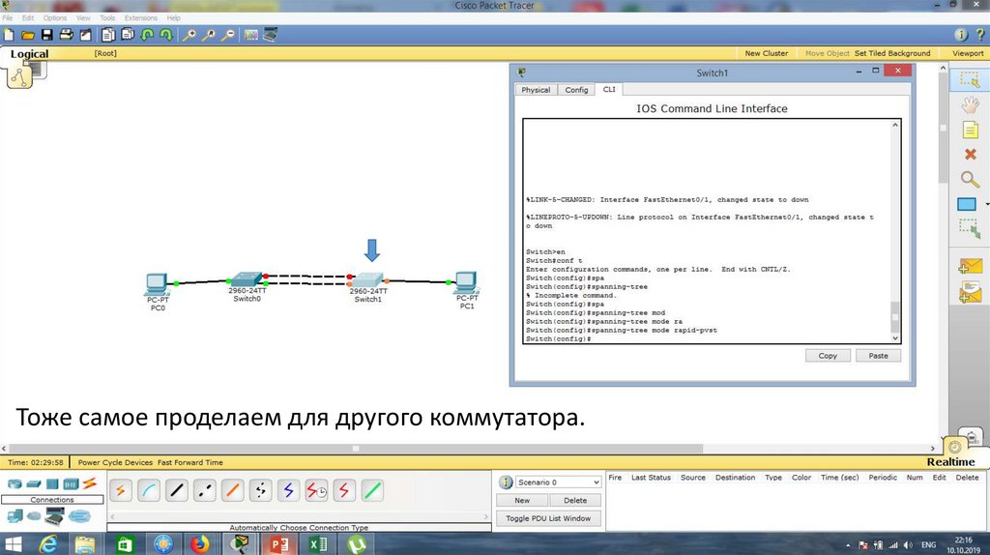The height and width of the screenshot is (555, 990).
Task: Choose the Inspect magnifier tool
Action: pos(970,179)
